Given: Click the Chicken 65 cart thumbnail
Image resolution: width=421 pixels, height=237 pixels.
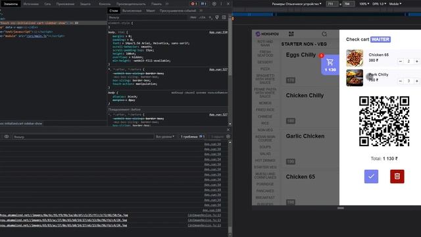Looking at the screenshot, I should [x=355, y=58].
